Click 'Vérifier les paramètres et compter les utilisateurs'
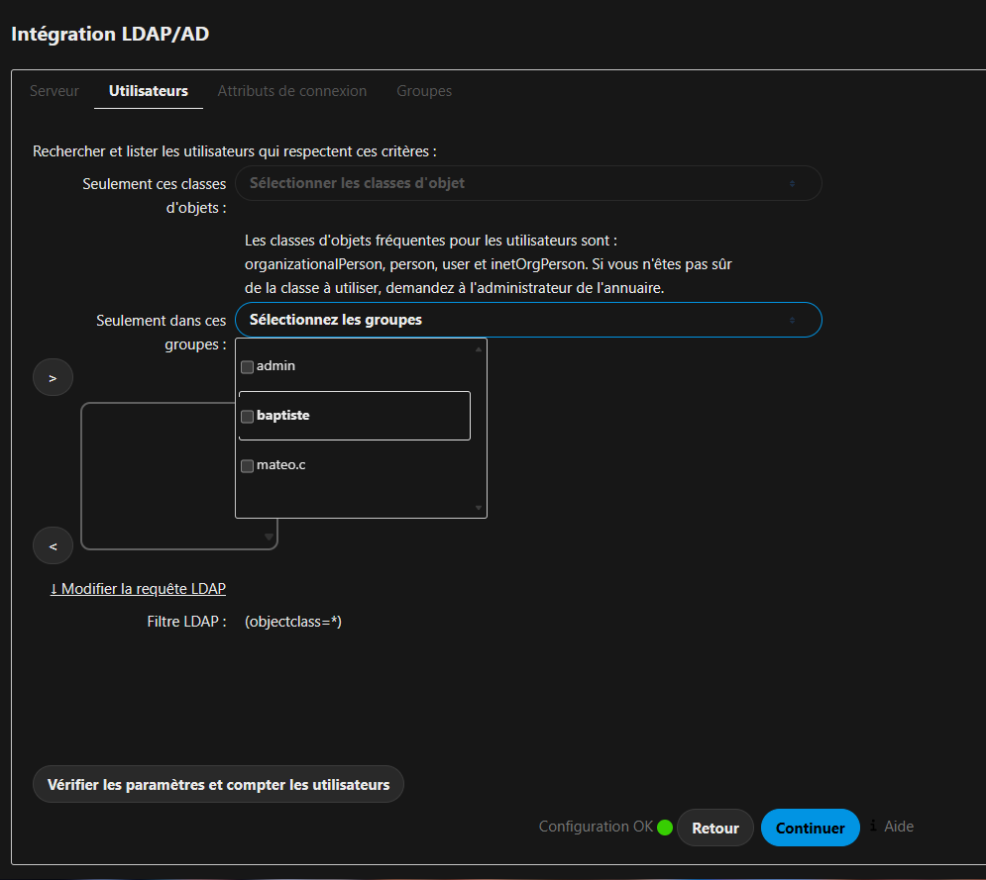 point(218,785)
